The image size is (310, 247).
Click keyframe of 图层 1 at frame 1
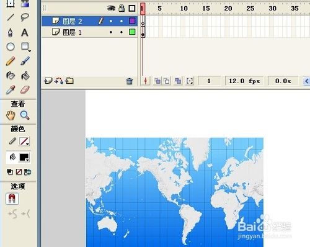point(143,32)
